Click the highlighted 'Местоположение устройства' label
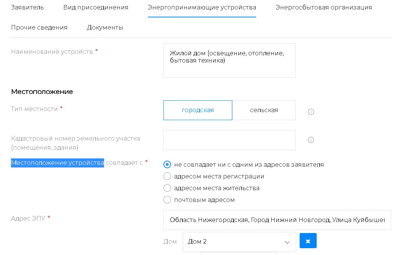 (x=58, y=163)
